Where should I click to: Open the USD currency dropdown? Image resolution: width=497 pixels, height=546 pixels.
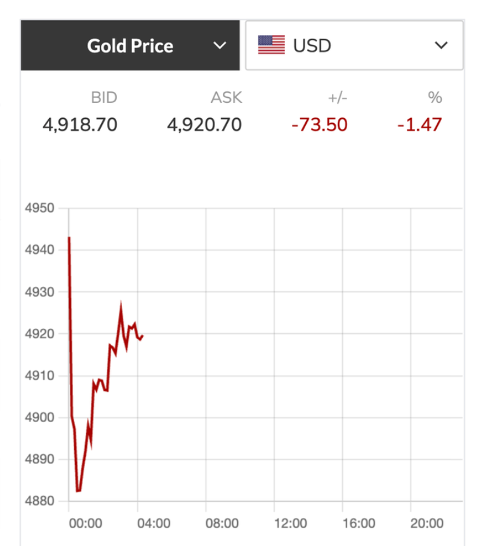(354, 46)
